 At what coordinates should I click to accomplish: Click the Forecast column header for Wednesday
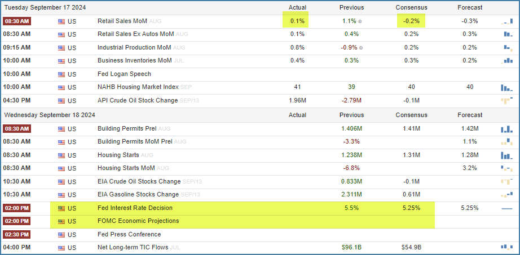point(470,115)
